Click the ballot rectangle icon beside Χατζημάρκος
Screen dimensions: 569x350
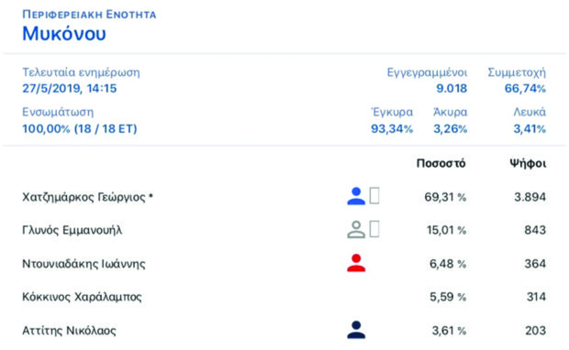pyautogui.click(x=374, y=196)
